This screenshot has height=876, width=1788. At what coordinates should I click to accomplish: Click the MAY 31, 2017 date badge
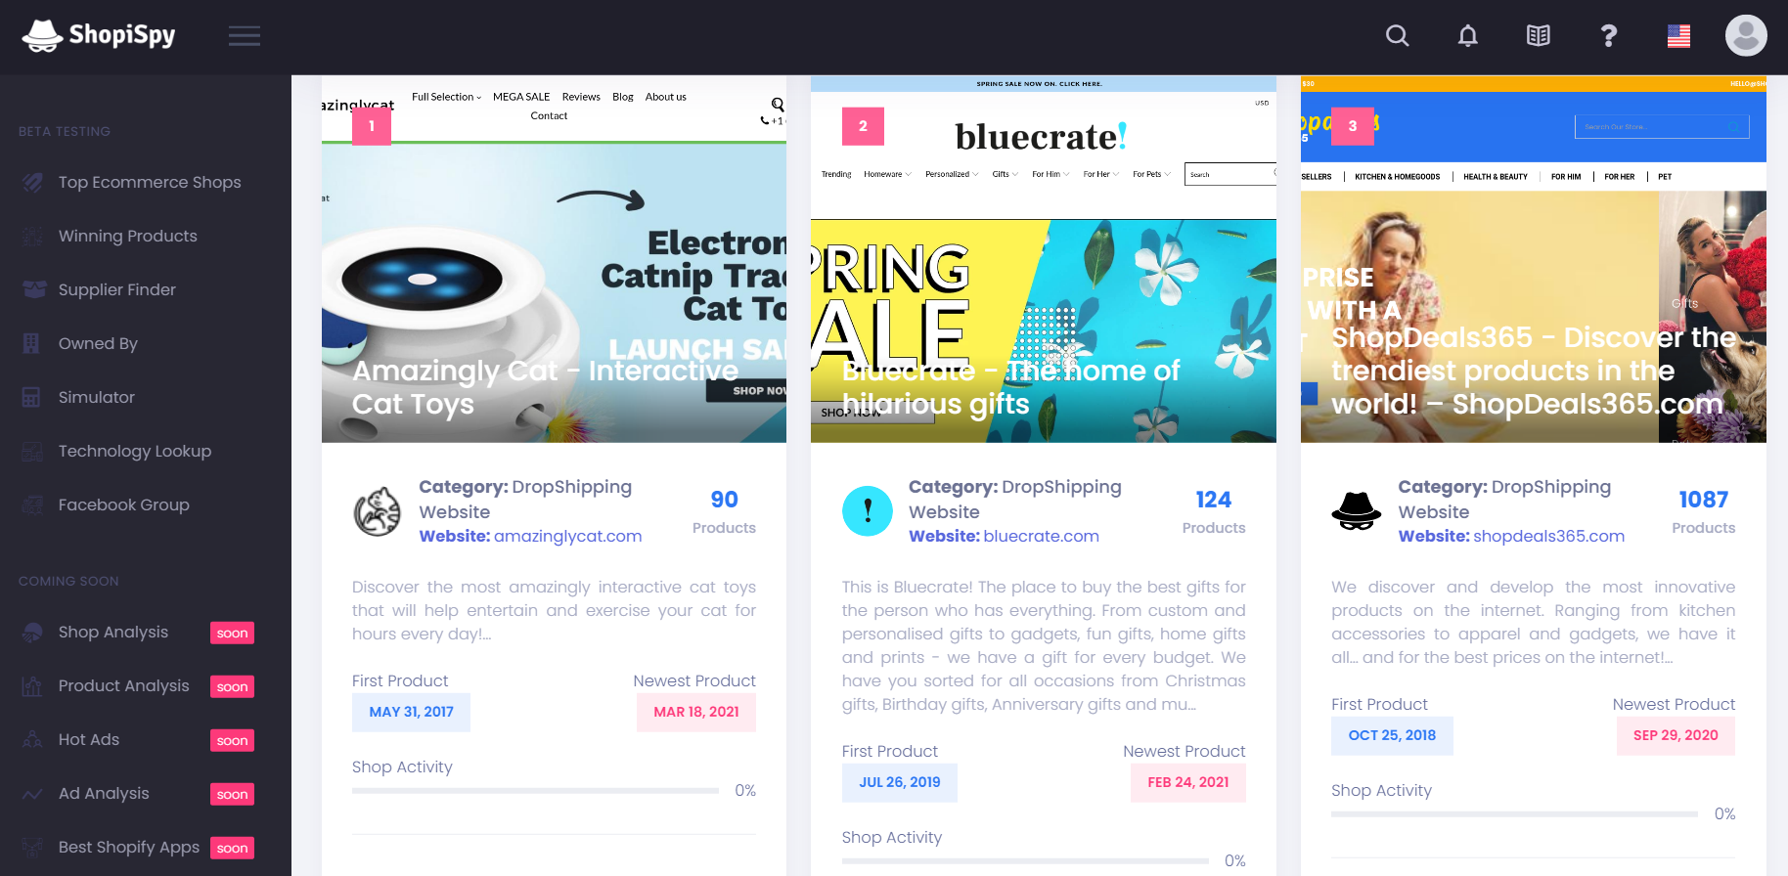pyautogui.click(x=411, y=713)
